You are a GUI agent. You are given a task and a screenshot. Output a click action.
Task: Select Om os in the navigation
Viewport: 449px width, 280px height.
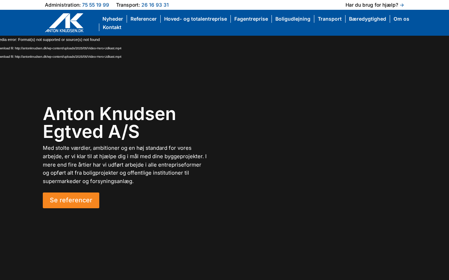401,19
